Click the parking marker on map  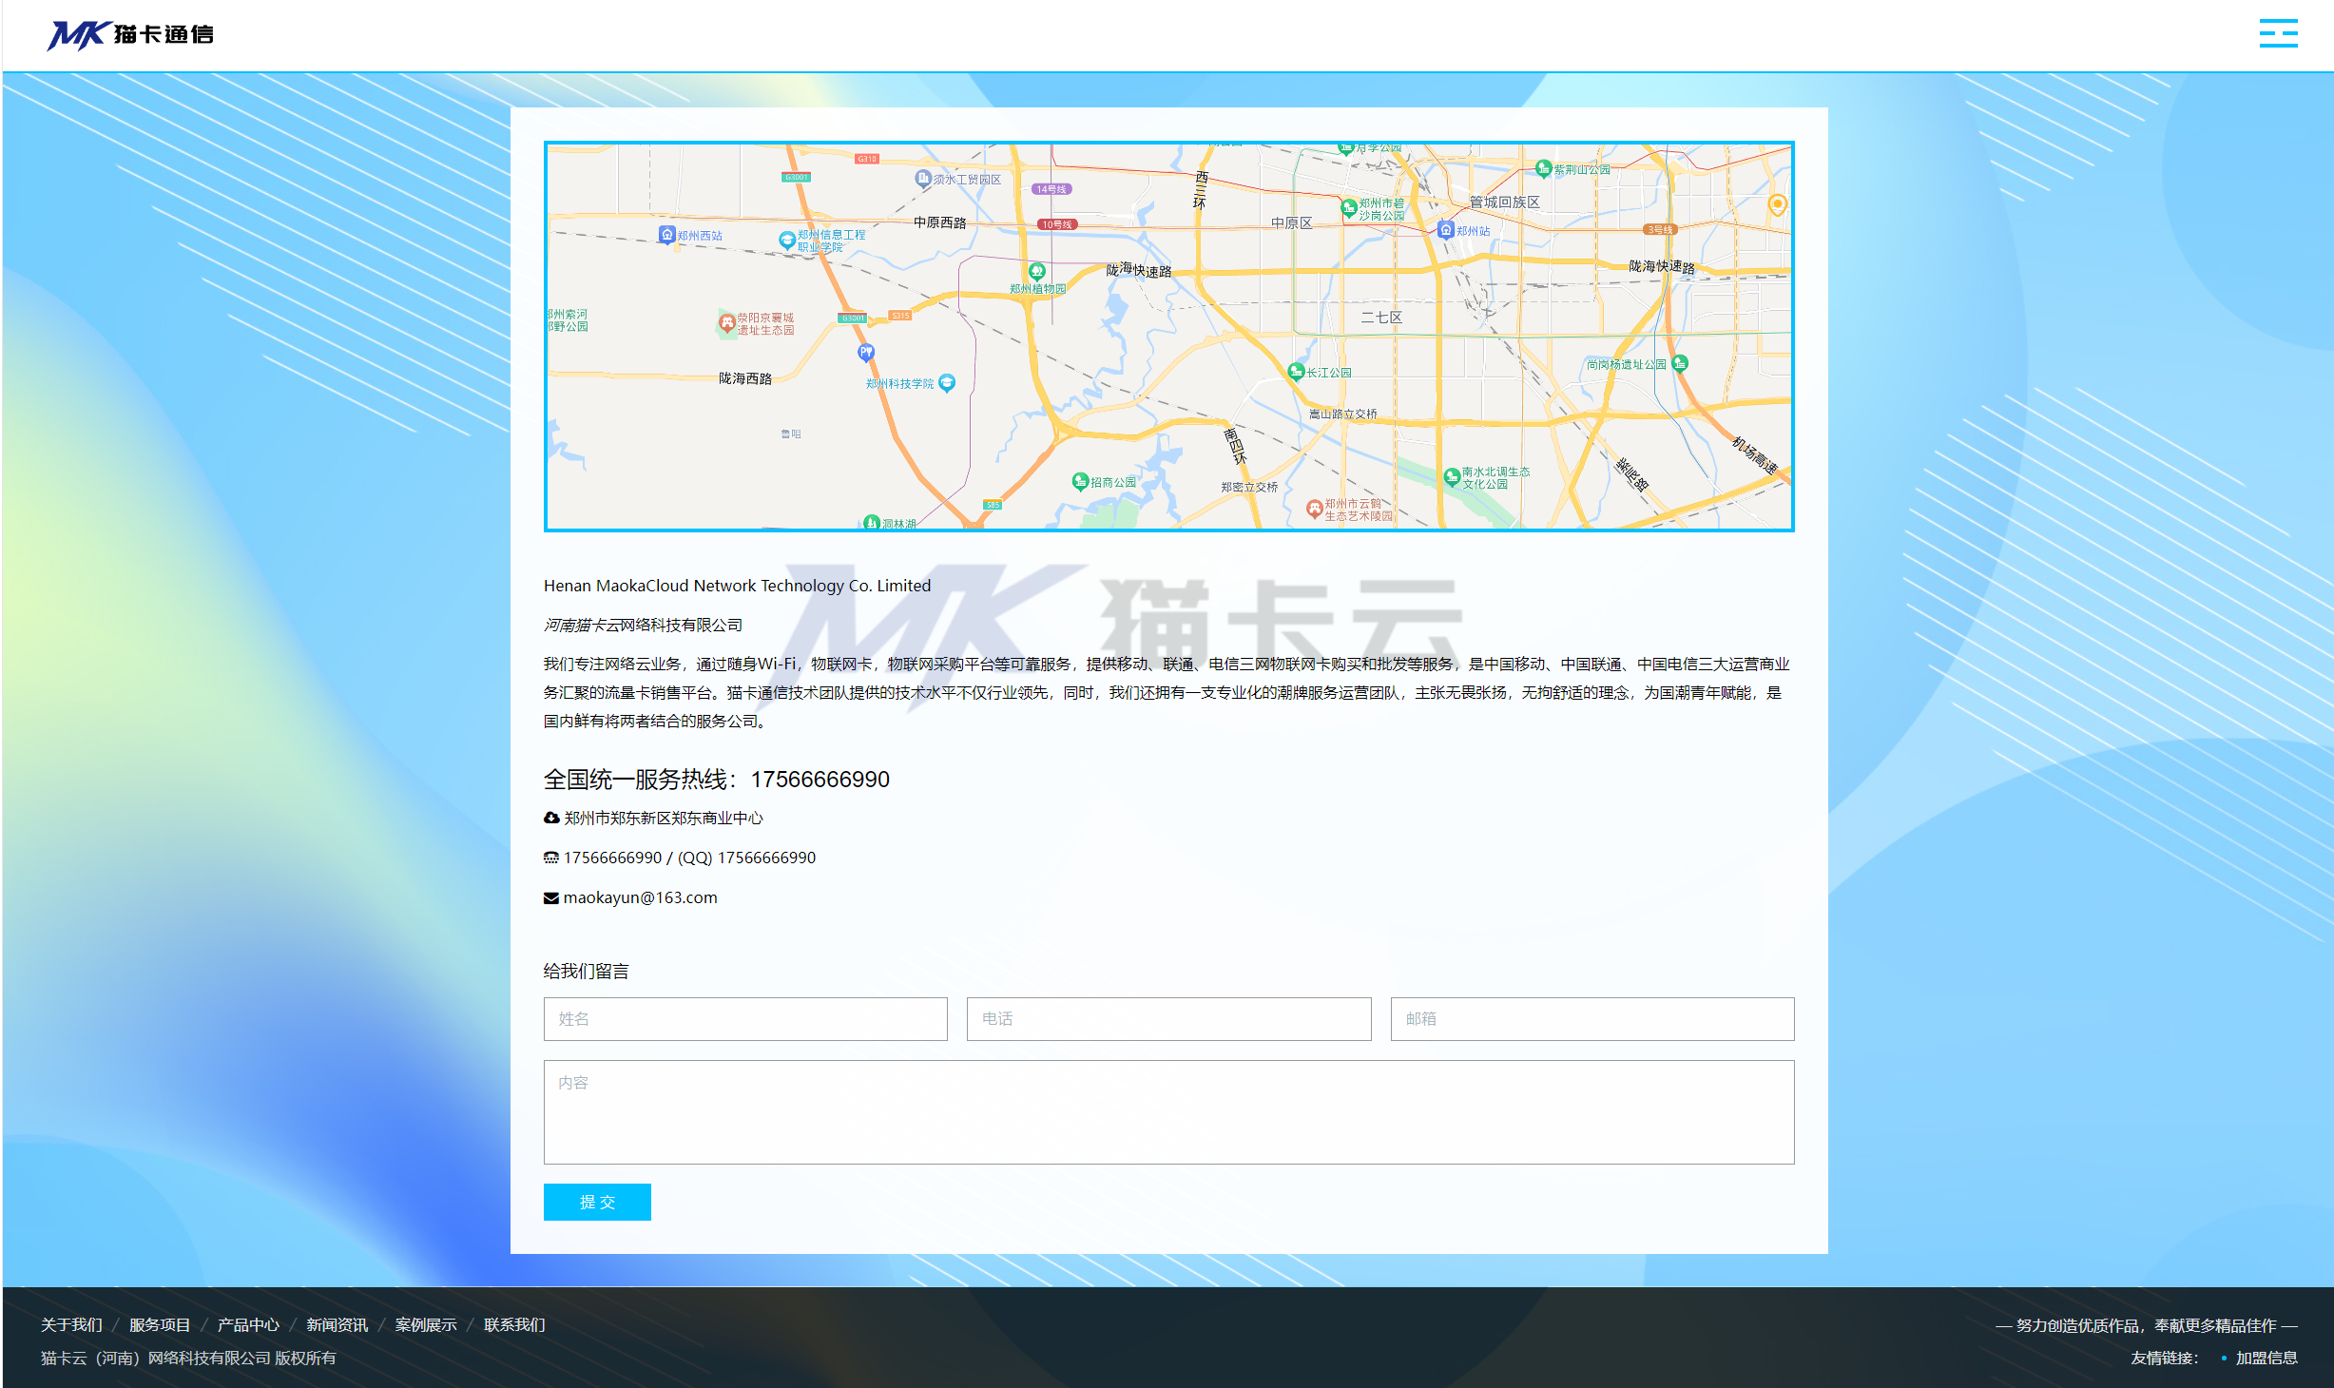(865, 353)
